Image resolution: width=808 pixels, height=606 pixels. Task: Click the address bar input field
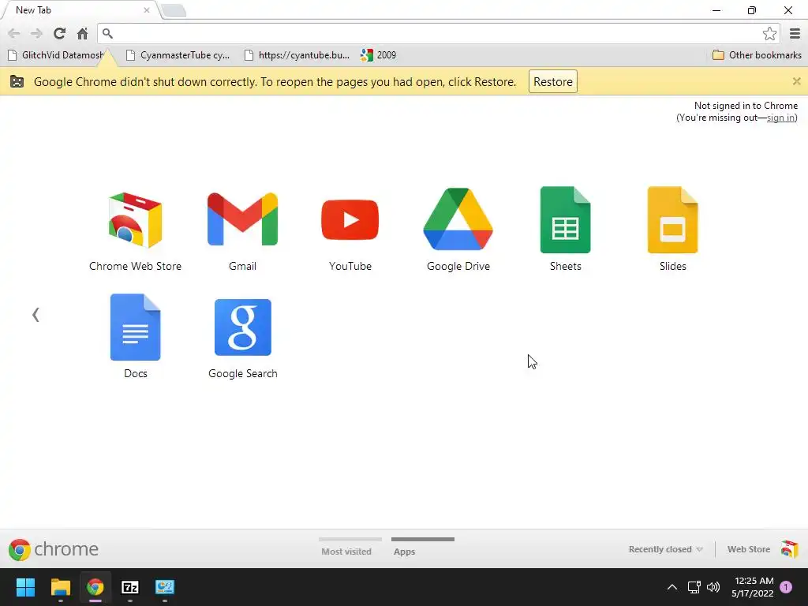pyautogui.click(x=437, y=33)
